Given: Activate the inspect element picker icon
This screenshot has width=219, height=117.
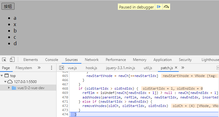Looking at the screenshot, I should point(4,60).
